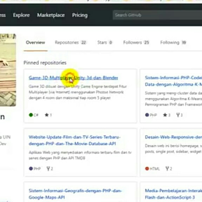
Task: Click the PHP language dot on Website-Update-Film card
Action: coord(31,168)
